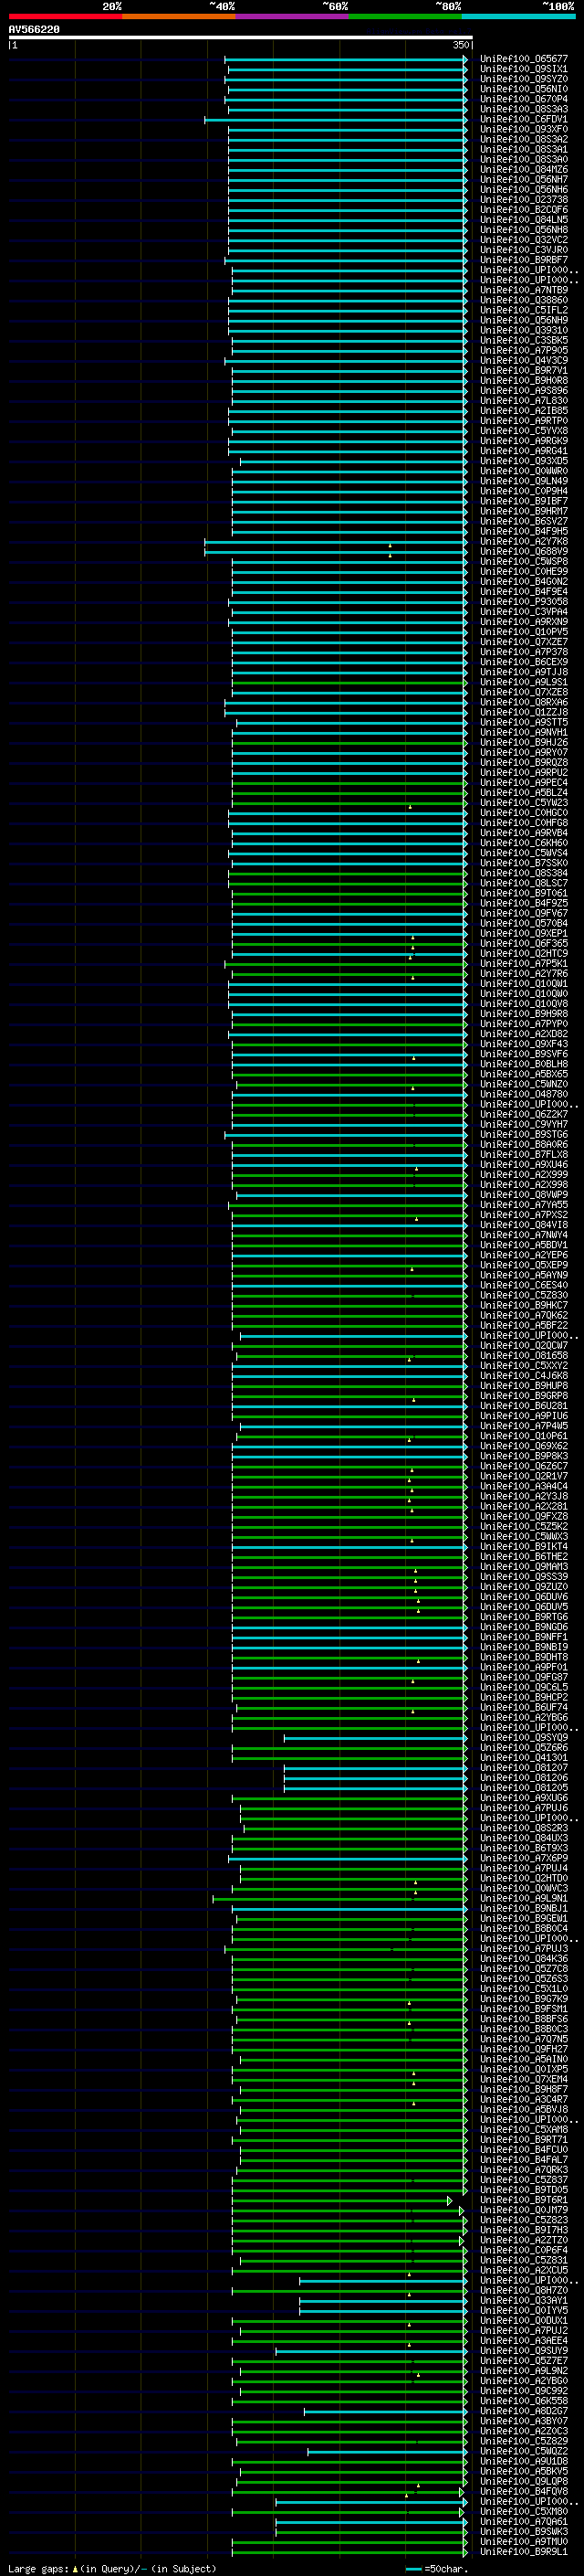Select the label UniRef100_B9NGD6
Screen dimensions: 584x2576
pyautogui.click(x=524, y=1627)
